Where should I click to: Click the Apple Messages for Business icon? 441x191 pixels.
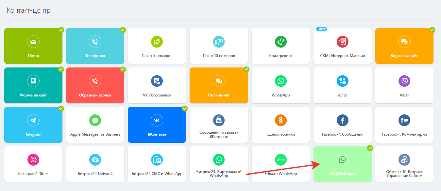95,121
